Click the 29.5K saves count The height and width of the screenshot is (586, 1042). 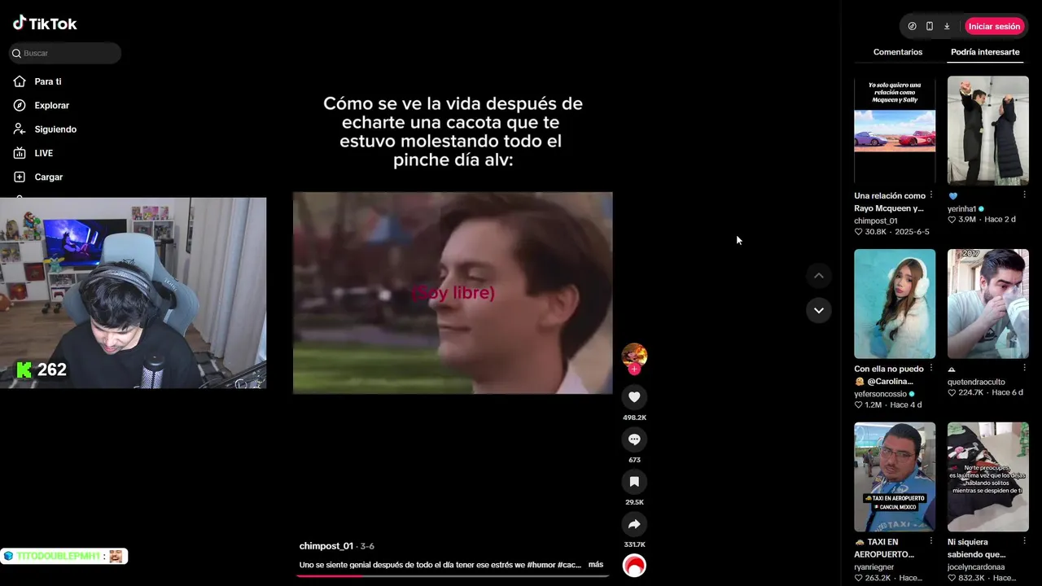[x=634, y=502]
